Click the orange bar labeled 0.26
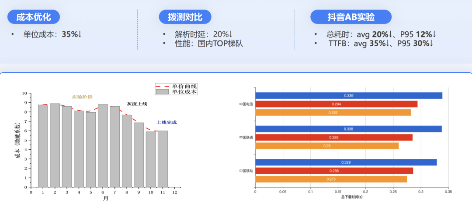 (x=327, y=146)
